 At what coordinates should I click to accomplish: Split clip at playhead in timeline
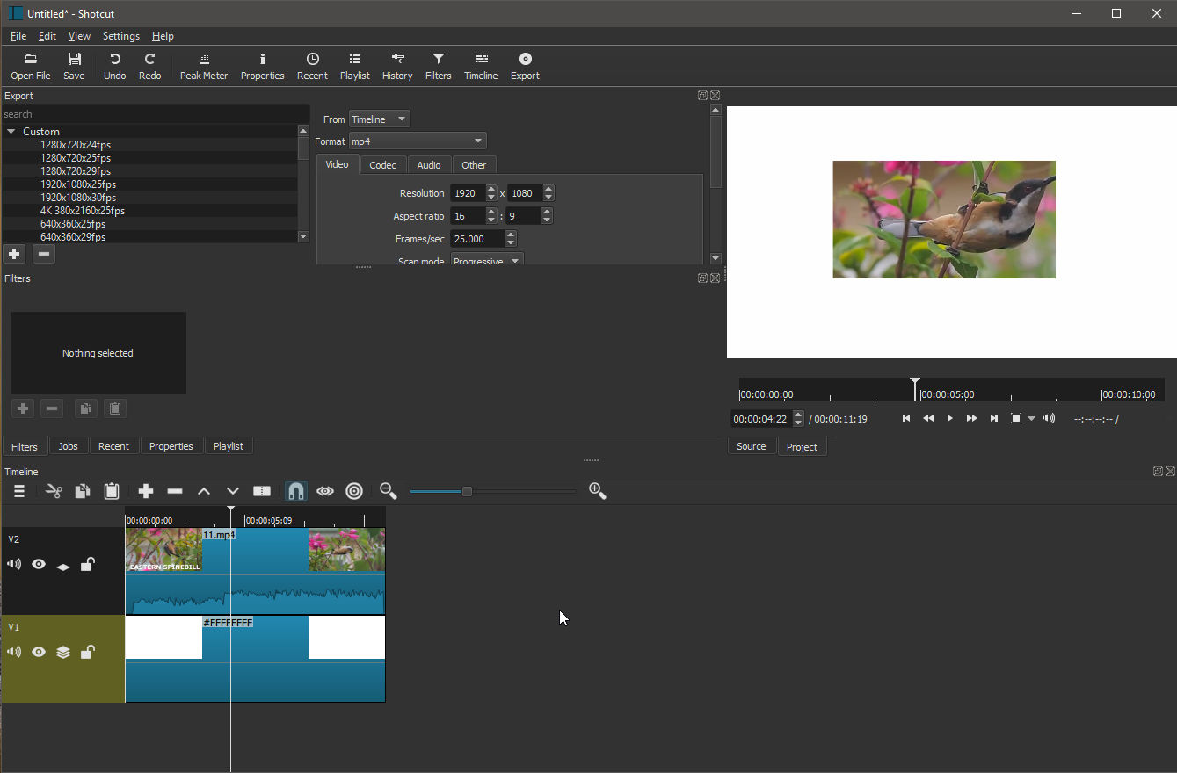[x=262, y=491]
